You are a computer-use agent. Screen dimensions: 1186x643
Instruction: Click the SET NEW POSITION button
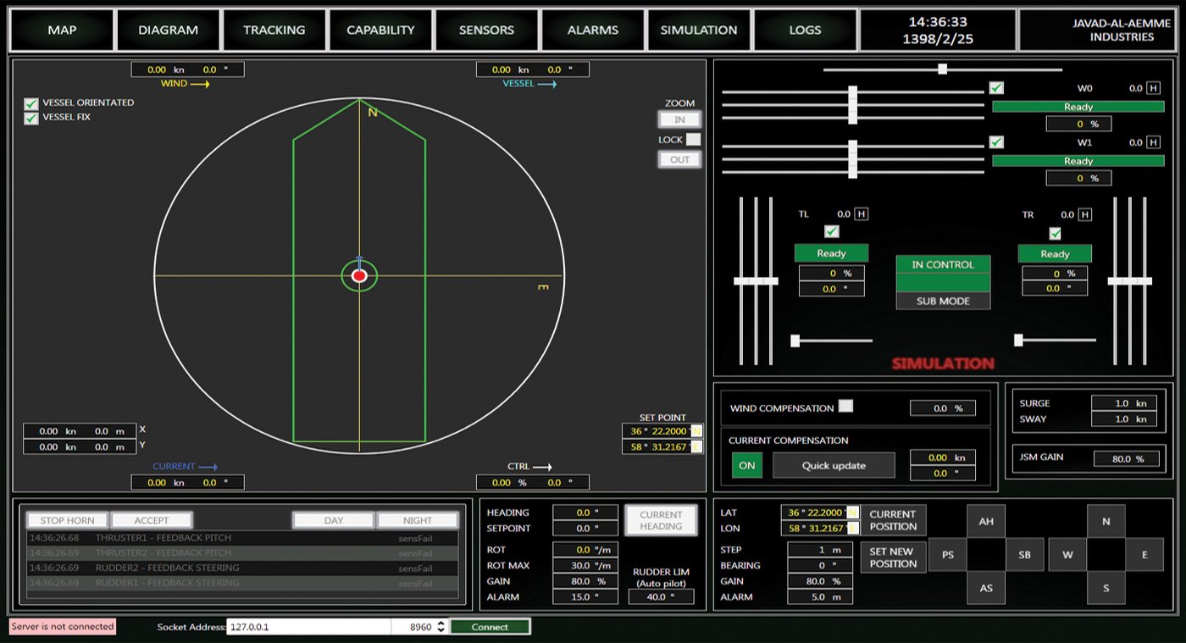[x=893, y=557]
